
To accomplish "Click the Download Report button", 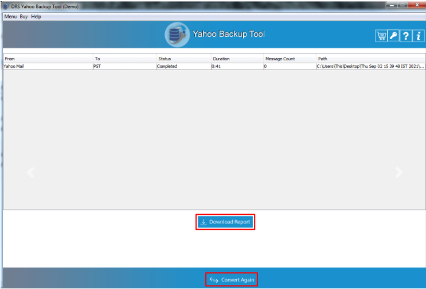I will pos(225,222).
